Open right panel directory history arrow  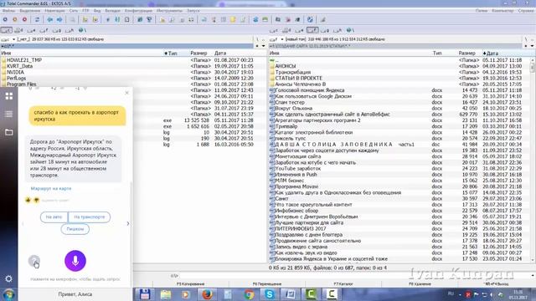point(533,46)
